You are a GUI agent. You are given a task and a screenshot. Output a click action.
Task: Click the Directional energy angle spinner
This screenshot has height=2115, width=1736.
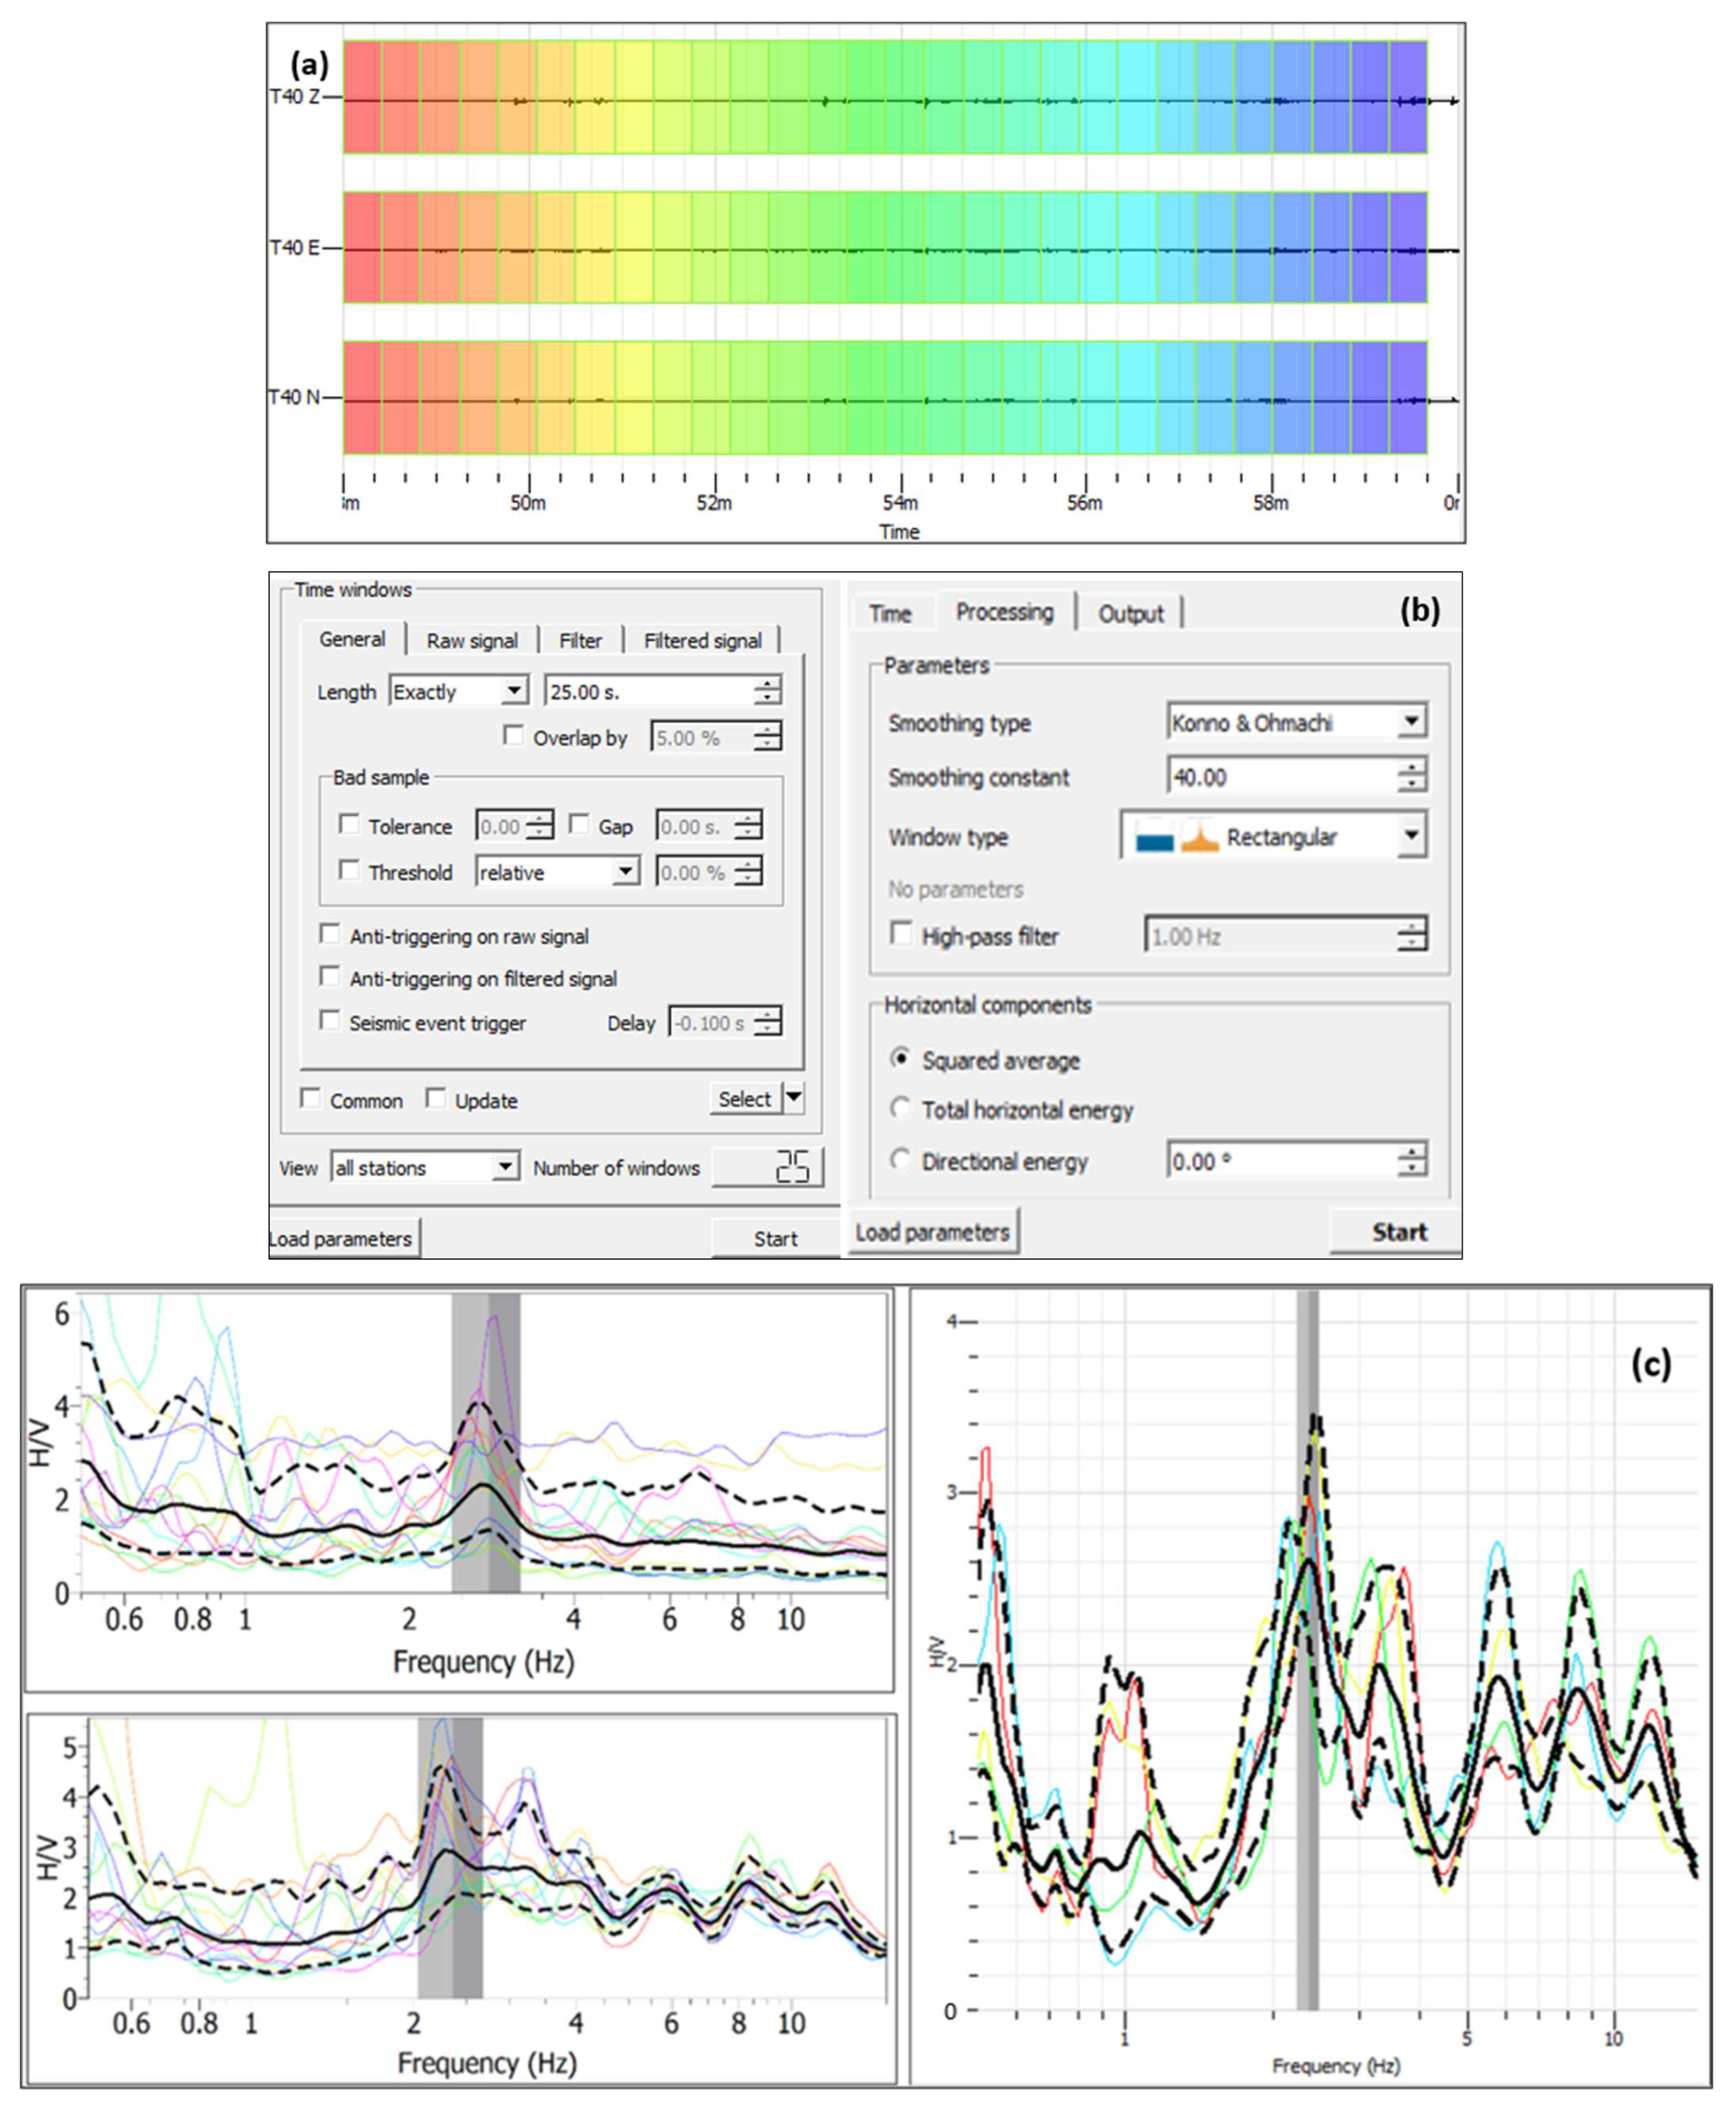[x=1412, y=1161]
